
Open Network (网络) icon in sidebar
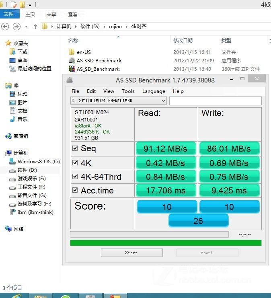click(8, 229)
